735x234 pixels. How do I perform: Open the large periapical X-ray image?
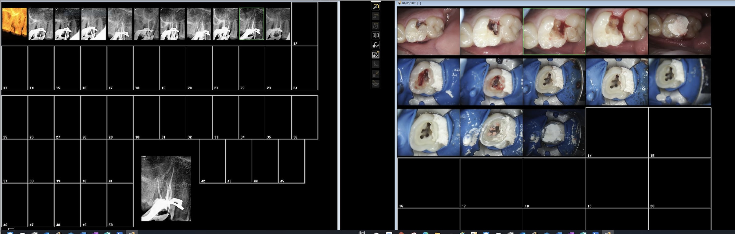pyautogui.click(x=166, y=188)
